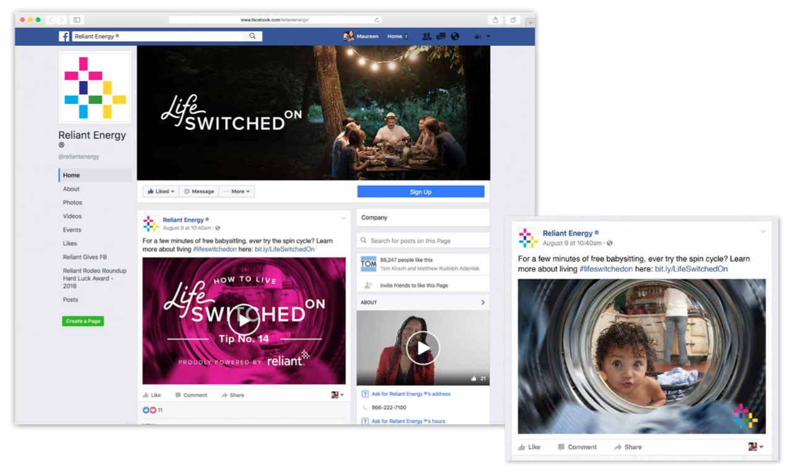Click Ask for Reliant Energy's address link
This screenshot has height=476, width=792.
(x=411, y=394)
